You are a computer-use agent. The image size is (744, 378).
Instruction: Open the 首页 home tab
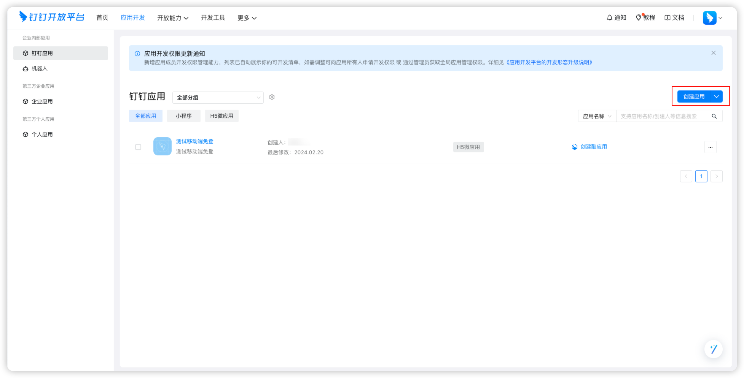(x=102, y=17)
